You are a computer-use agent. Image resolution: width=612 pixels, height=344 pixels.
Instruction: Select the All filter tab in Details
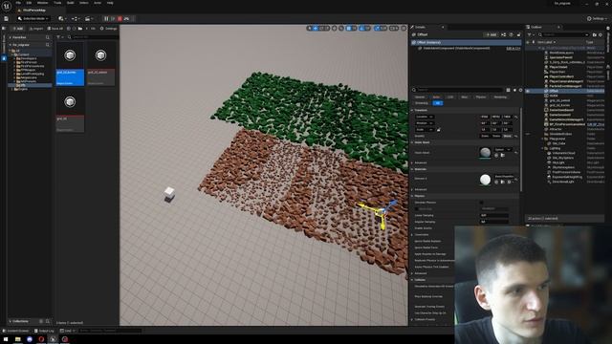tap(438, 103)
